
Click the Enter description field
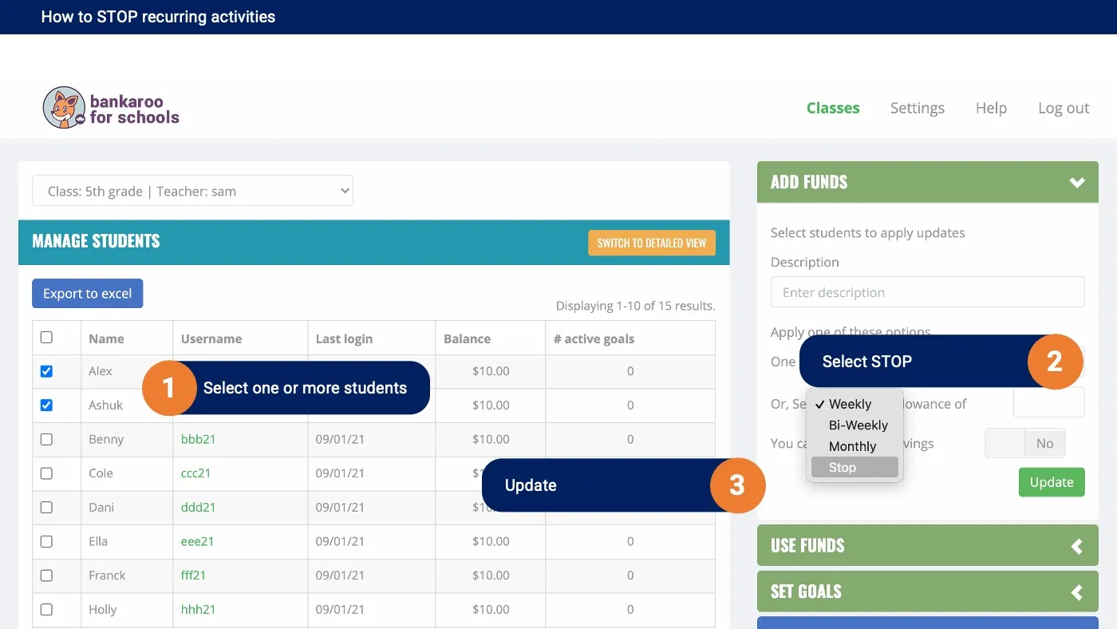927,292
